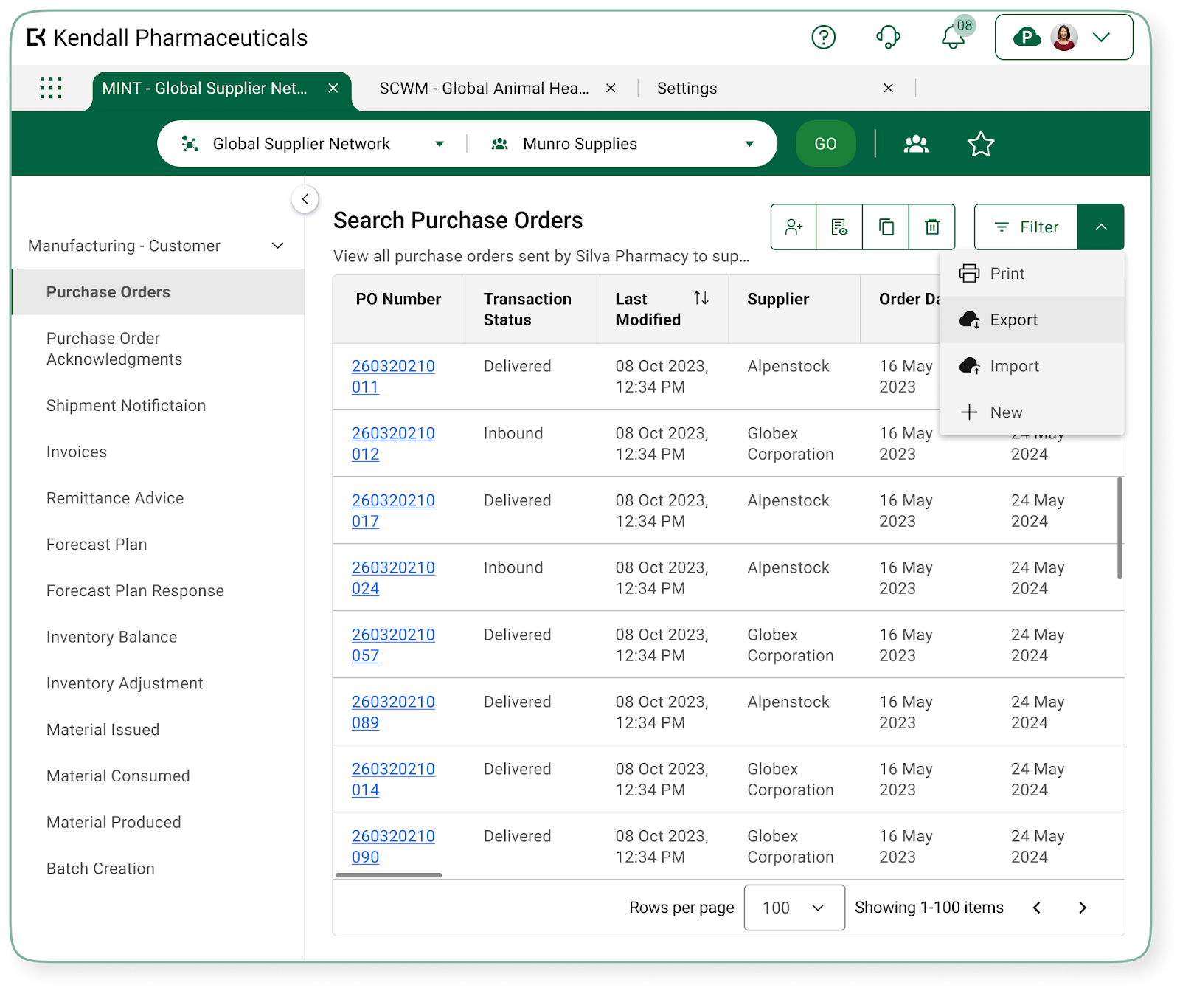Viewport: 1180px width, 991px height.
Task: Expand Manufacturing - Customer section chevron
Action: click(278, 246)
